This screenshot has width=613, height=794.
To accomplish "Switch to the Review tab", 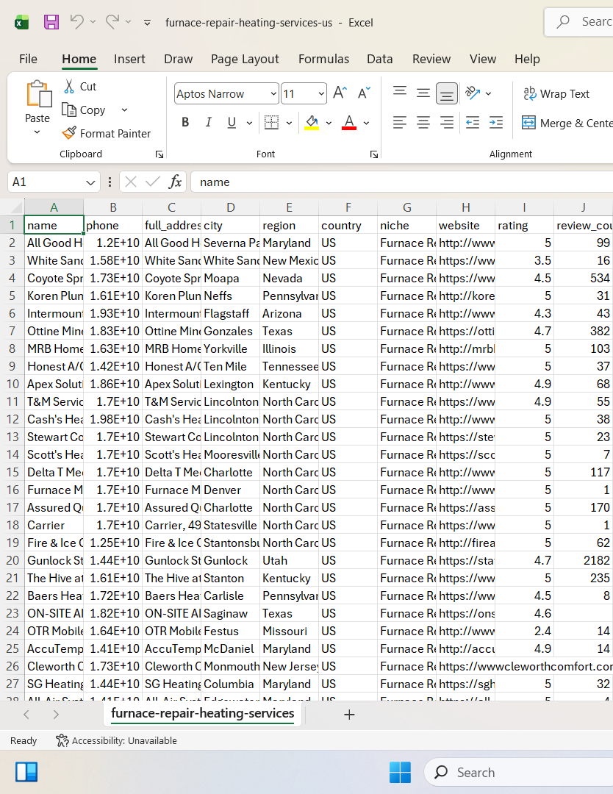I will point(431,59).
